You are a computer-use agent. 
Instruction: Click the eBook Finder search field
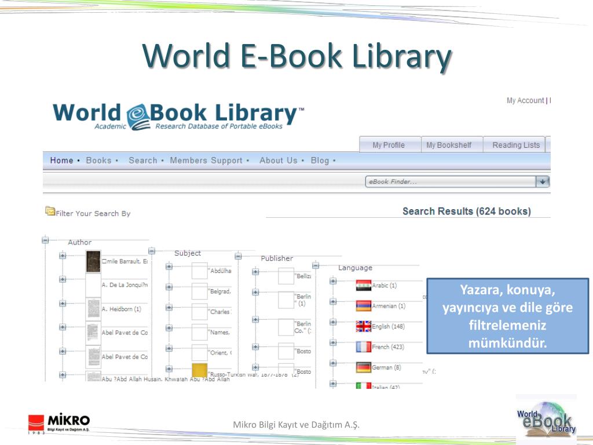point(451,181)
